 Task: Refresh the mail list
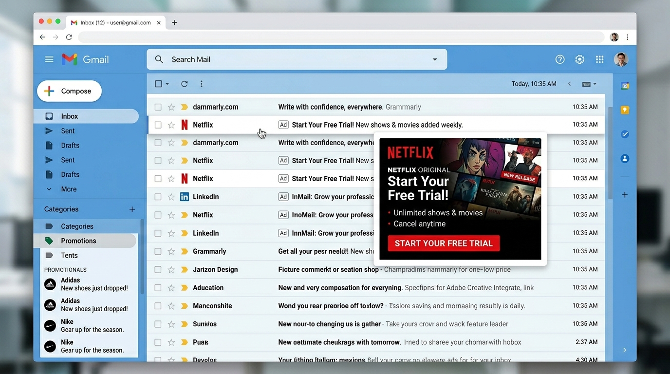(184, 84)
